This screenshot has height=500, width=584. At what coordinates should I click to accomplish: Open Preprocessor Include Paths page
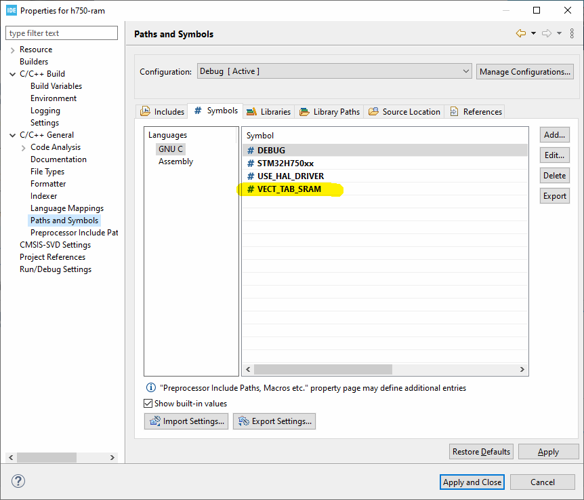tap(74, 232)
